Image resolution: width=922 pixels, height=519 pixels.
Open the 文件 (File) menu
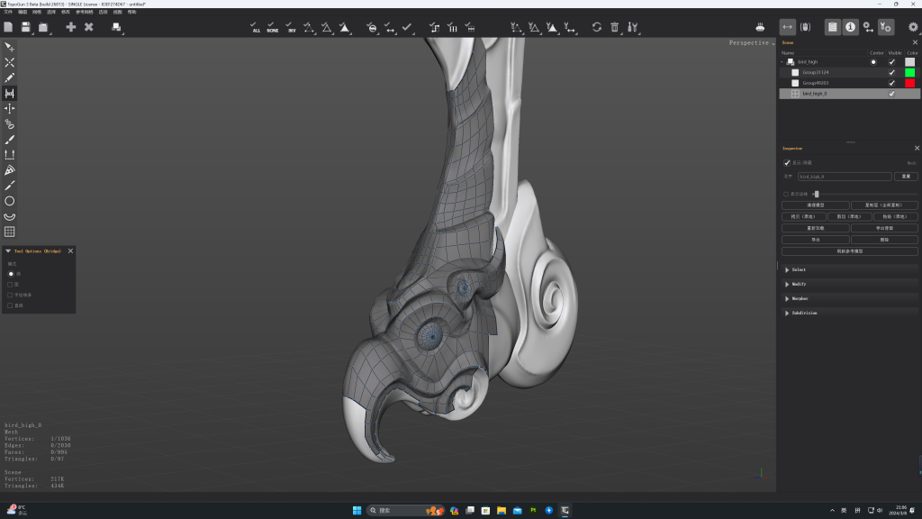tap(8, 12)
